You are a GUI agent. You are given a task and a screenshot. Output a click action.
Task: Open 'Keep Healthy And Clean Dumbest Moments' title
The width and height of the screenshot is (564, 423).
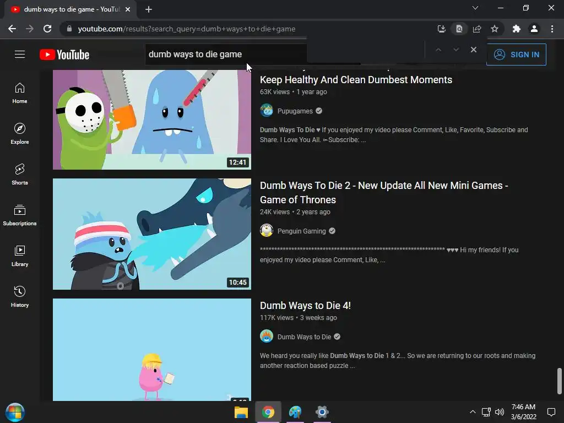coord(356,80)
